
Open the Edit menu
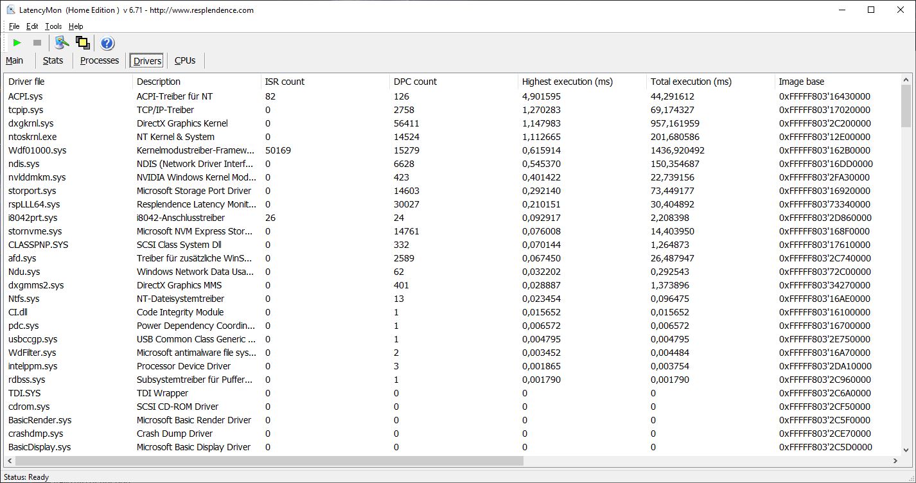click(x=32, y=26)
